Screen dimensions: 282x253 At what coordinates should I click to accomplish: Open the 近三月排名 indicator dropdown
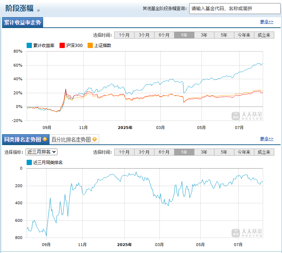pos(42,152)
